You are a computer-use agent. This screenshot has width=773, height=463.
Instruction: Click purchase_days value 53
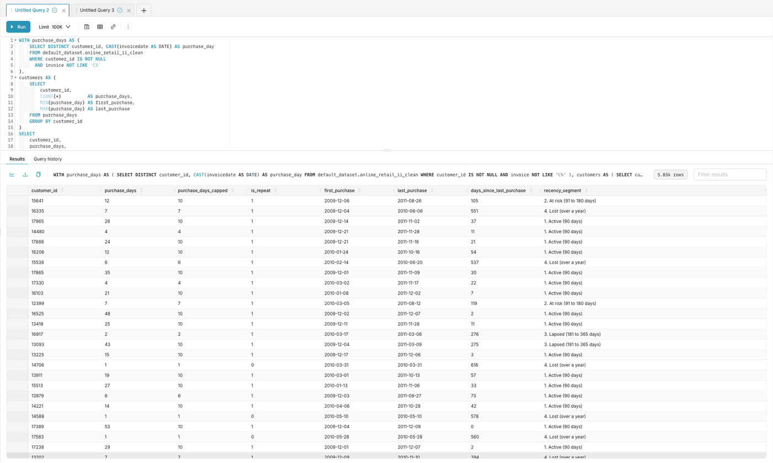point(138,427)
